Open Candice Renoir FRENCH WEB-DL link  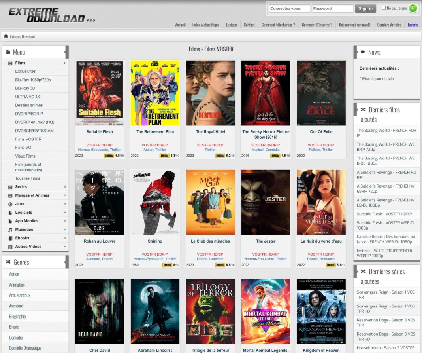tap(386, 239)
